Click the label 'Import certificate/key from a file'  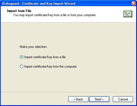coord(45,57)
